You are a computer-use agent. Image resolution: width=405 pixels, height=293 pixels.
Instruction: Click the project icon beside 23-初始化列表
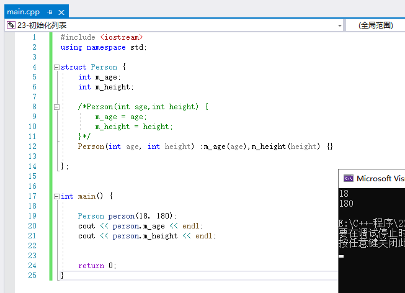click(11, 25)
